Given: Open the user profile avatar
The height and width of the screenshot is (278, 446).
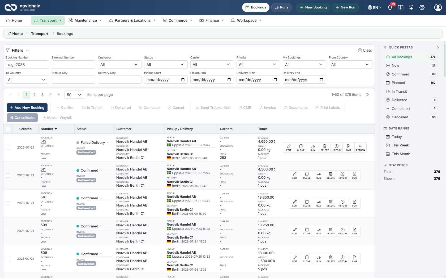Looking at the screenshot, I should [438, 7].
